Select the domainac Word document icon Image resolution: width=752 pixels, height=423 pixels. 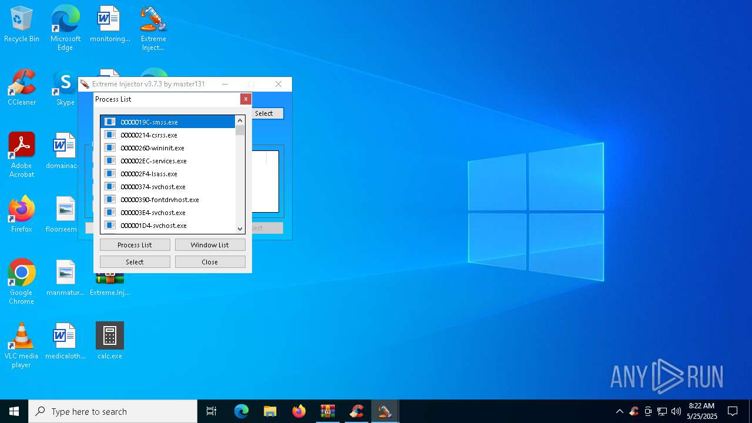[x=63, y=152]
